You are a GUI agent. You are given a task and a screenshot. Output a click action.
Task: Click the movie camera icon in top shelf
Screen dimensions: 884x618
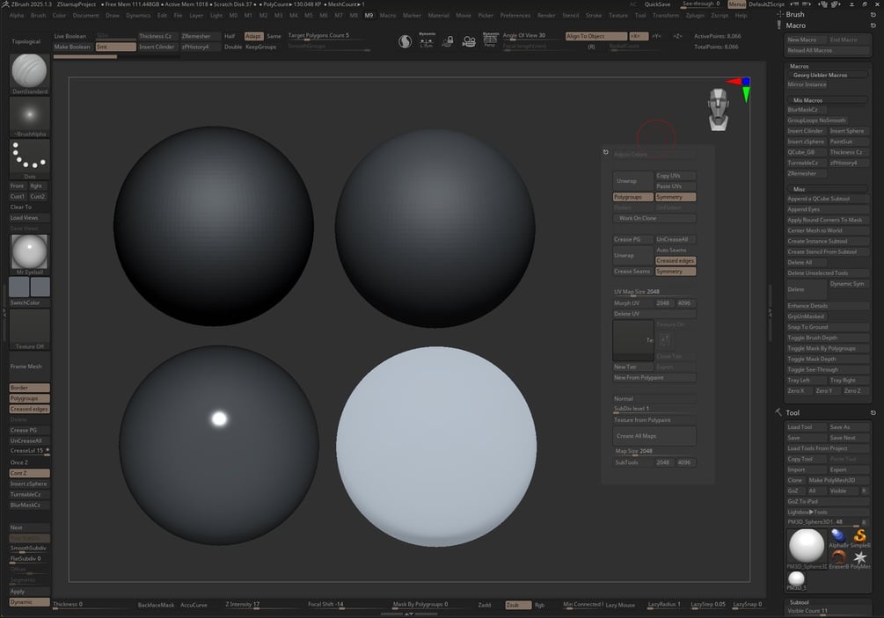tap(469, 41)
